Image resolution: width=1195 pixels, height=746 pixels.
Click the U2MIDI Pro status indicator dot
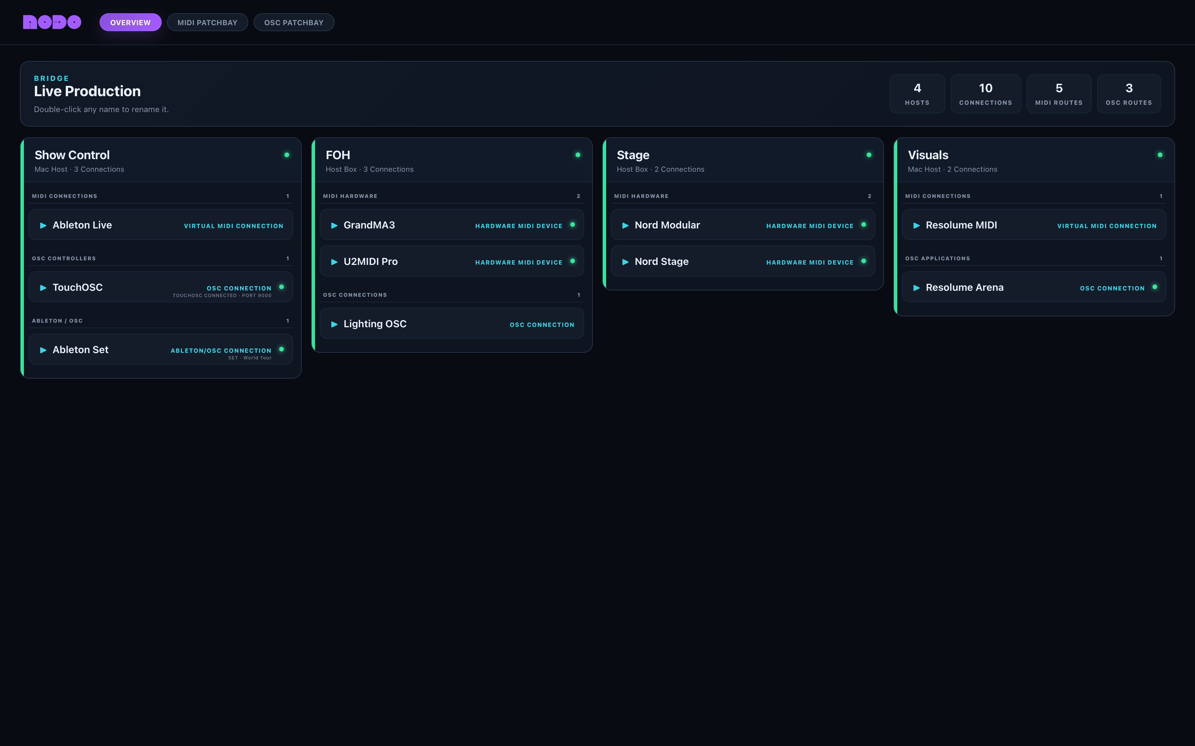[573, 261]
